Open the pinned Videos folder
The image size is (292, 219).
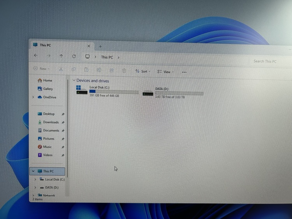(x=47, y=155)
